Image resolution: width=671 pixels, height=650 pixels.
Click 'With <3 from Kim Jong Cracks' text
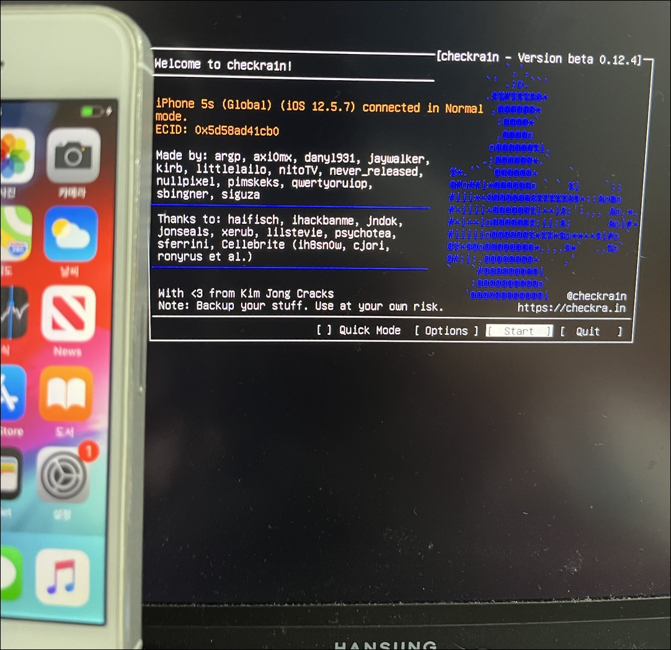pos(246,293)
